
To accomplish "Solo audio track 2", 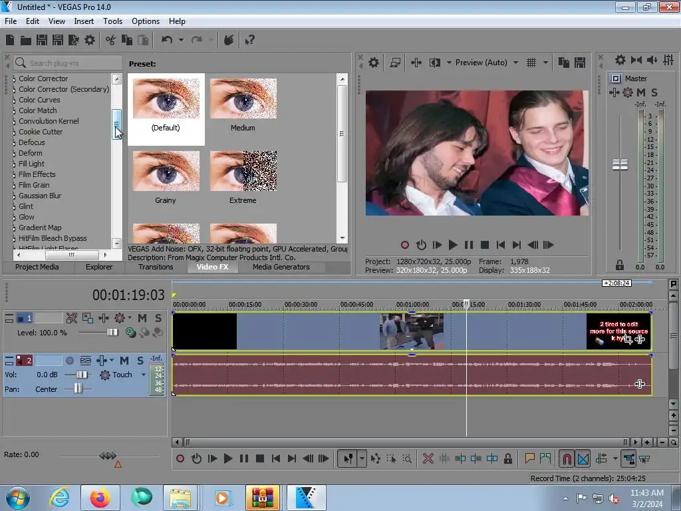I will tap(140, 360).
